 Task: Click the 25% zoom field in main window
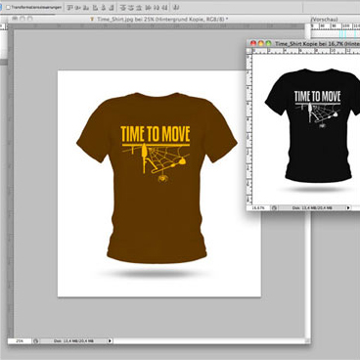coord(20,340)
